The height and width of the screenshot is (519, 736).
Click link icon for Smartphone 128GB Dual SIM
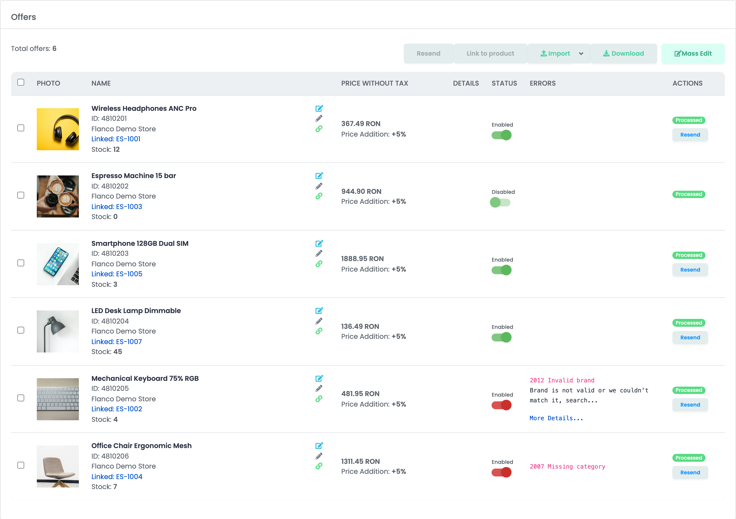coord(319,264)
